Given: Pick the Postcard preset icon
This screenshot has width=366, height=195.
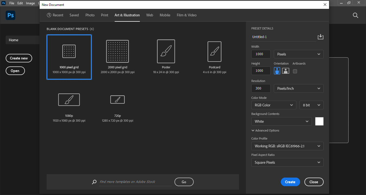Looking at the screenshot, I should 214,51.
